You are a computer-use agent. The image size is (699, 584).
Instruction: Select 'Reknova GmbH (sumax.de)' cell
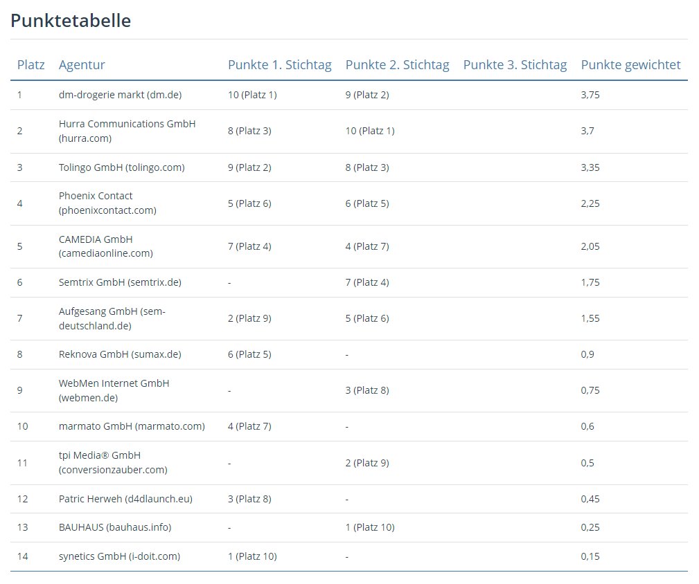tap(120, 354)
